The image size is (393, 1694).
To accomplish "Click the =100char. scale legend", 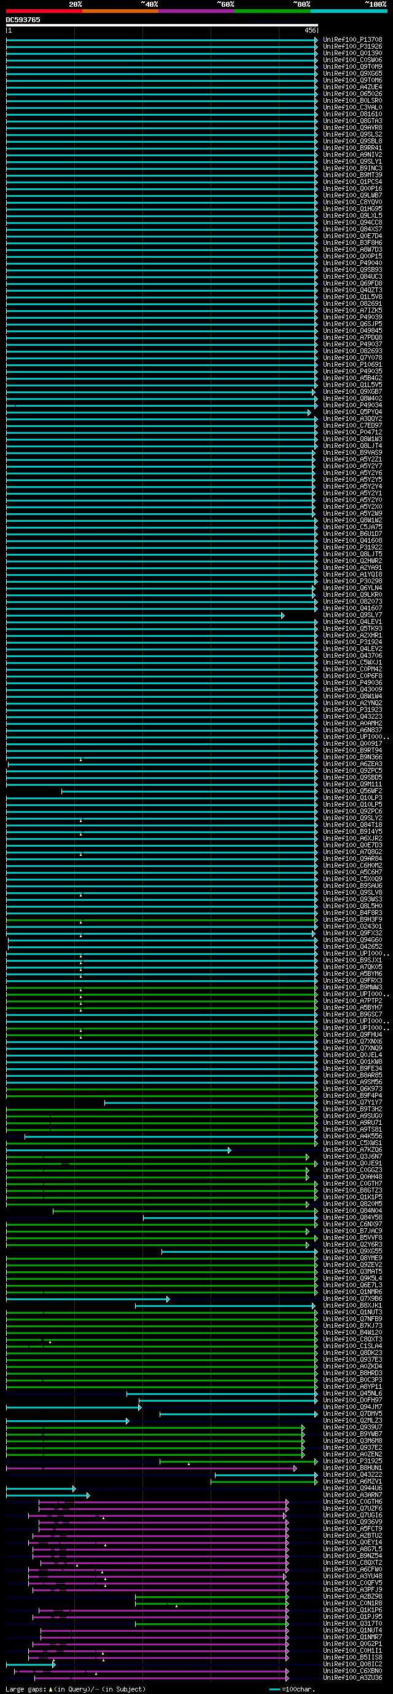I will coord(292,1690).
